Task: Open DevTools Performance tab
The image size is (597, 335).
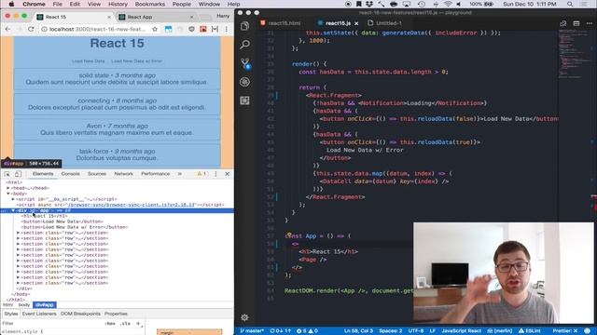Action: 156,174
